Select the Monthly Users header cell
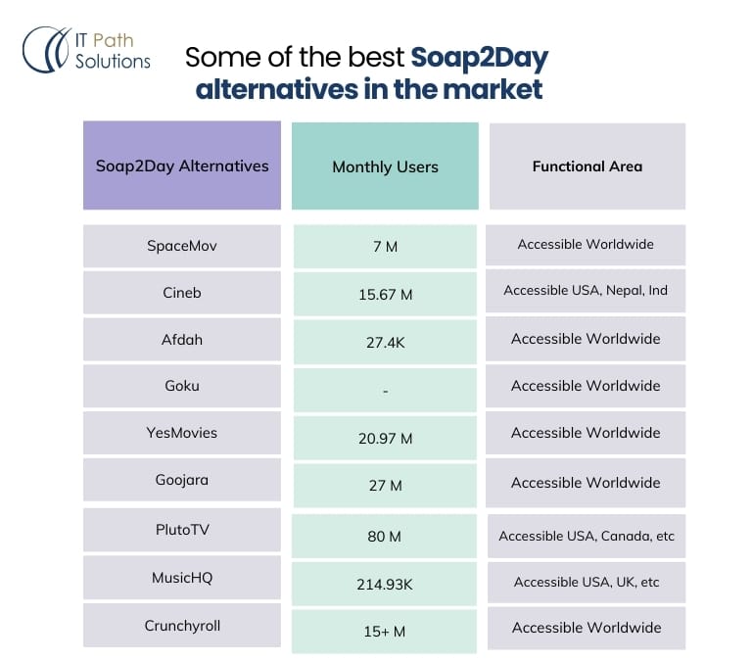 click(385, 166)
